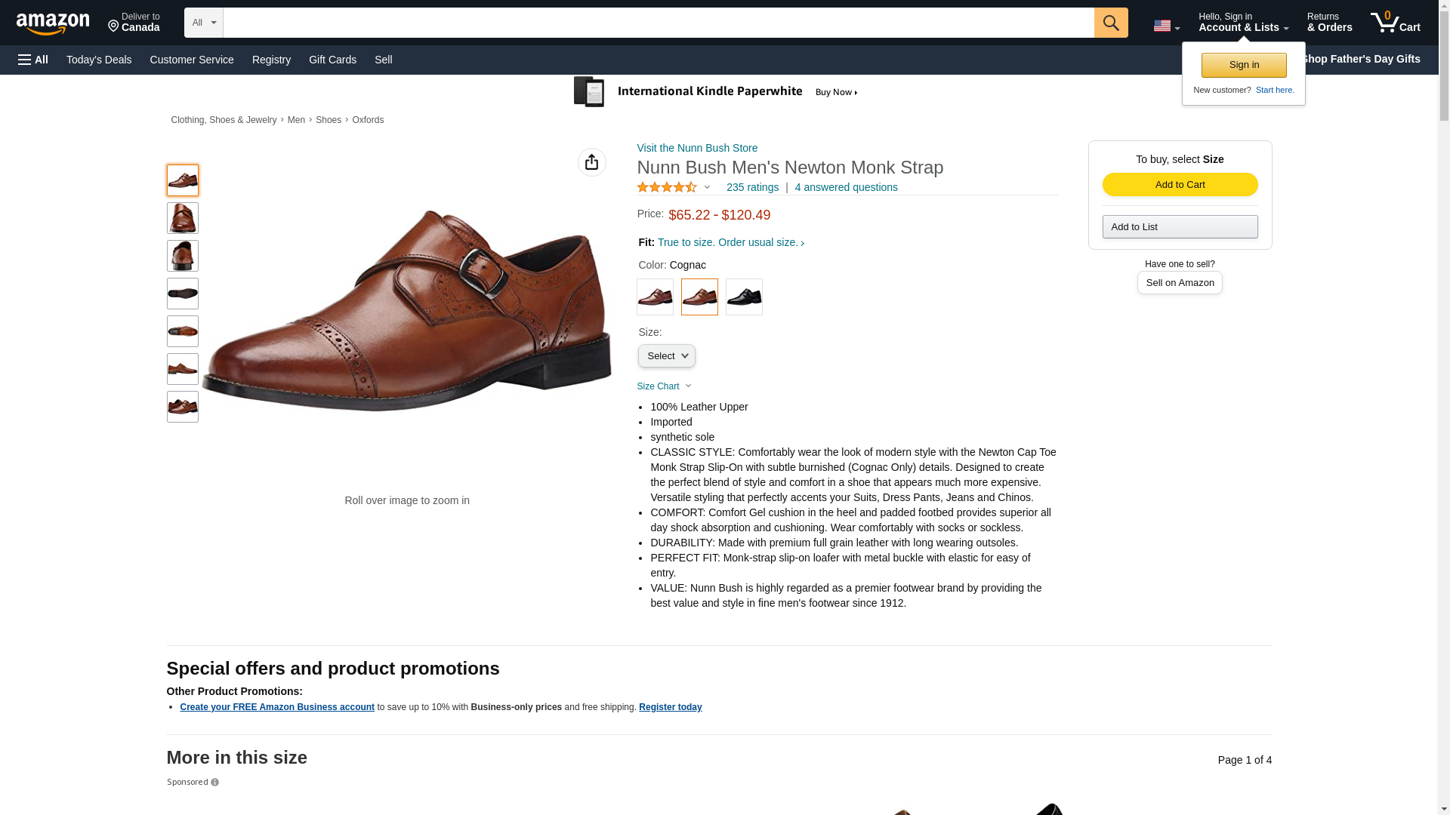Go to Amazon home via logo
Viewport: 1450px width, 815px height.
click(x=53, y=23)
